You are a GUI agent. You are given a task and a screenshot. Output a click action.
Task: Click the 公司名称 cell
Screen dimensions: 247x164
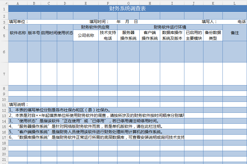86,36
